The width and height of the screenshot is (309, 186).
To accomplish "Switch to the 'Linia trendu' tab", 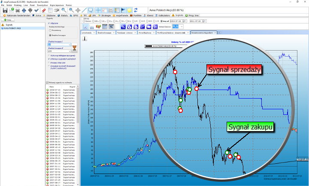I will pos(87,33).
